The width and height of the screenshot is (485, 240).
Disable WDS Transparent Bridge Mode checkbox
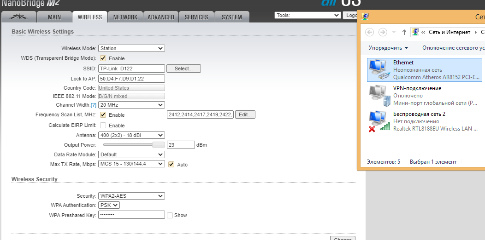[x=103, y=58]
